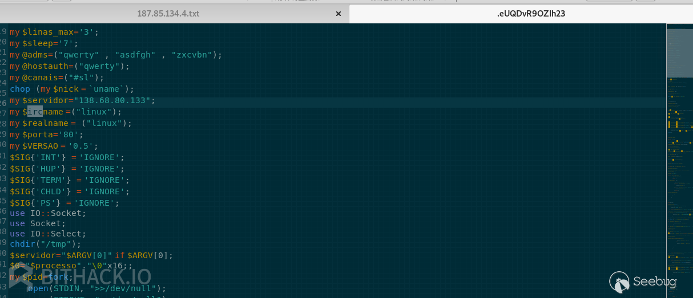Click the $SIG{'CHLD'} line

(70, 191)
